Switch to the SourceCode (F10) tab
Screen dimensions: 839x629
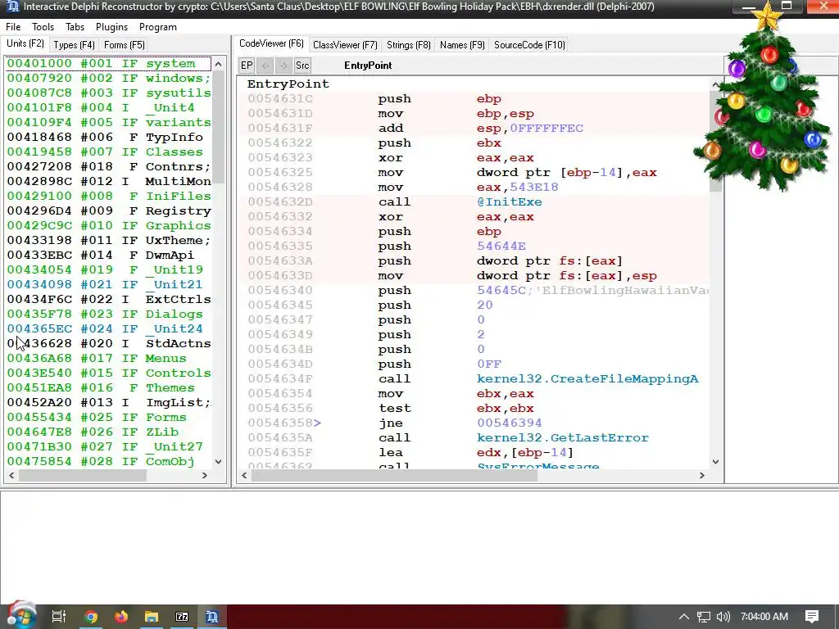coord(530,45)
